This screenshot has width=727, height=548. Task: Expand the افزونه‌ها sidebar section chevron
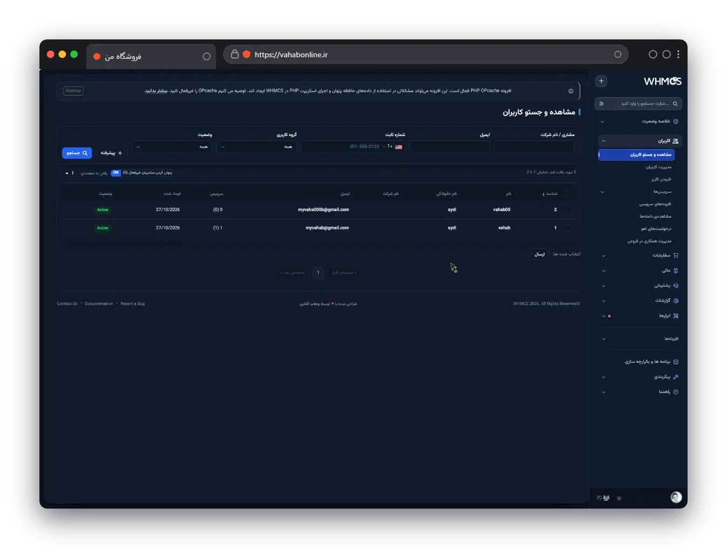pyautogui.click(x=603, y=339)
